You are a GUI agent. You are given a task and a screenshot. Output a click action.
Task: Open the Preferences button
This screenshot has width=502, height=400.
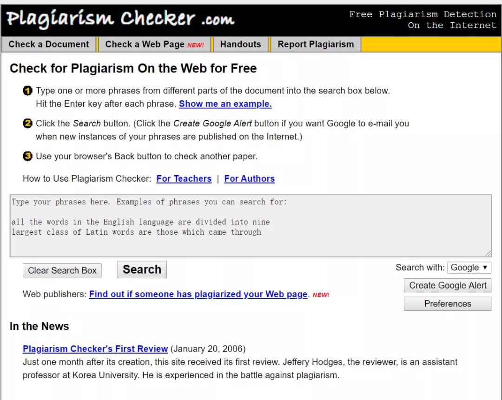pyautogui.click(x=448, y=304)
